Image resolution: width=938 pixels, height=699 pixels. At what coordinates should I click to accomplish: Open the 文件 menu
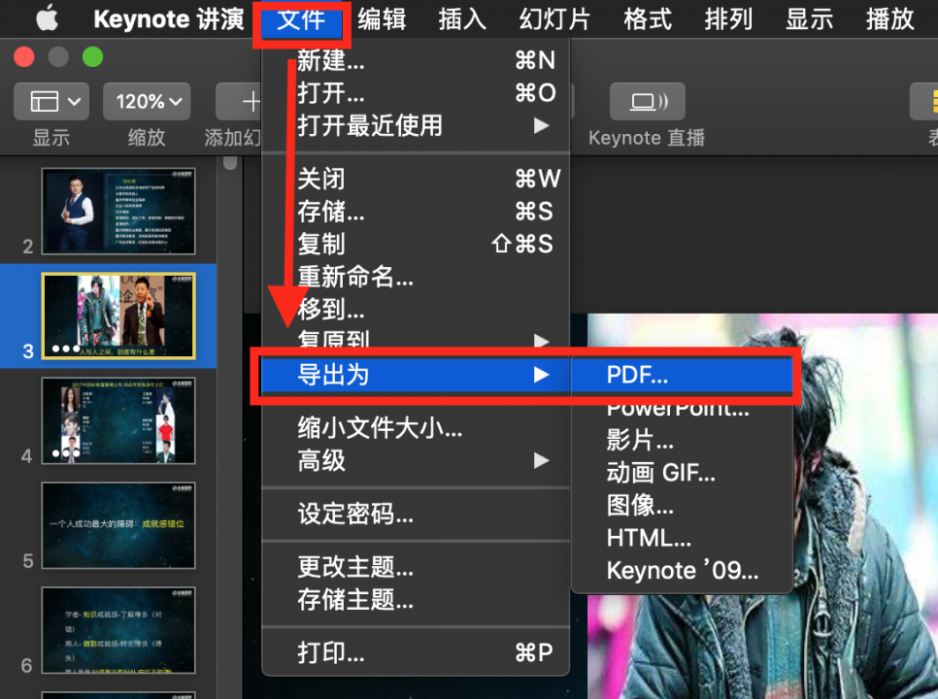301,19
